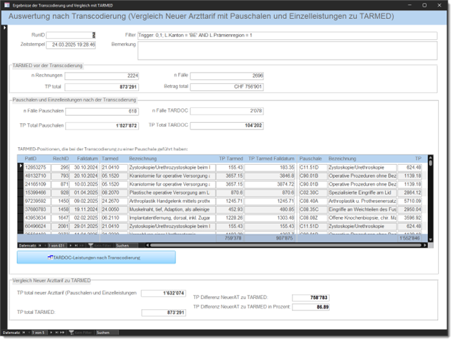Go to next record in main form navigator
Screen dimensions: 453x341
coord(51,333)
